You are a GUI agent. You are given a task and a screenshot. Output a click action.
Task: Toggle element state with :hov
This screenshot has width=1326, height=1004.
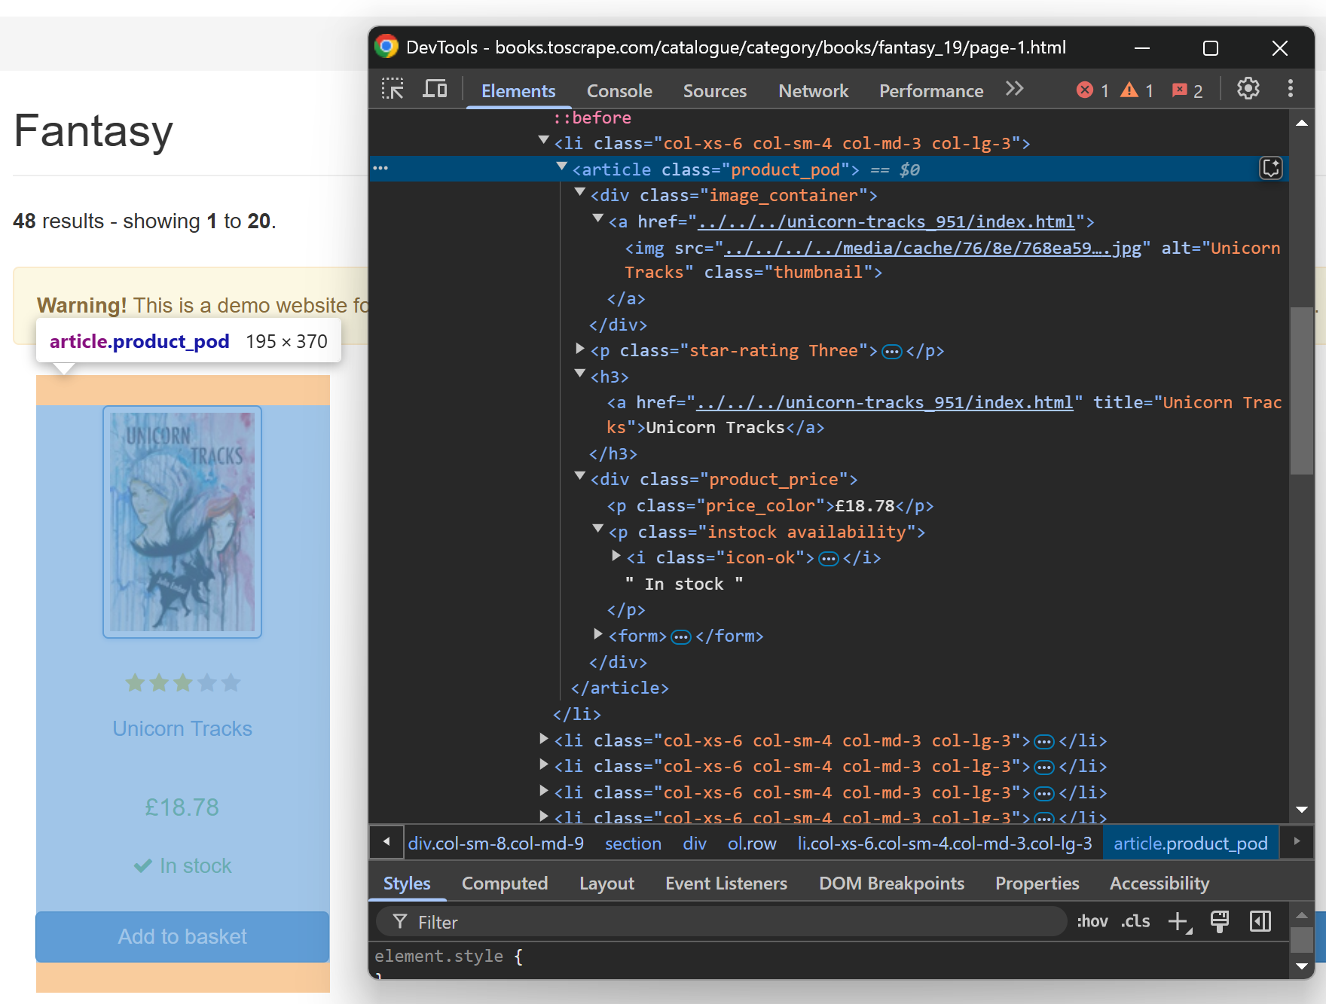(x=1092, y=921)
